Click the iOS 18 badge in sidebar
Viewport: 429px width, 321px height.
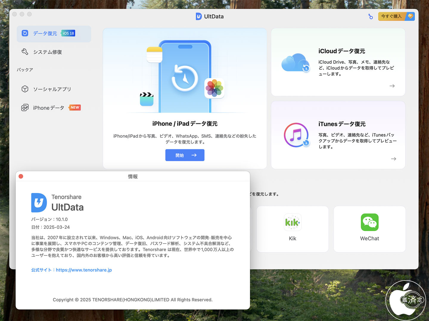tap(68, 33)
